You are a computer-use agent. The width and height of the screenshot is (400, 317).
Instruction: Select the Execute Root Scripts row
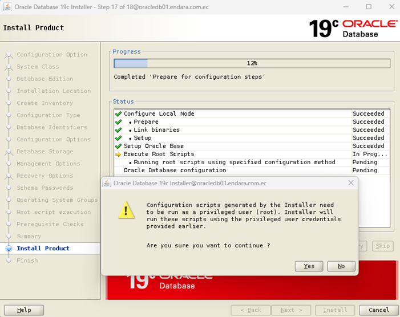[x=252, y=154]
